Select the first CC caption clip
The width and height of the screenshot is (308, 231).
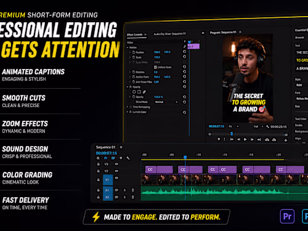159,169
